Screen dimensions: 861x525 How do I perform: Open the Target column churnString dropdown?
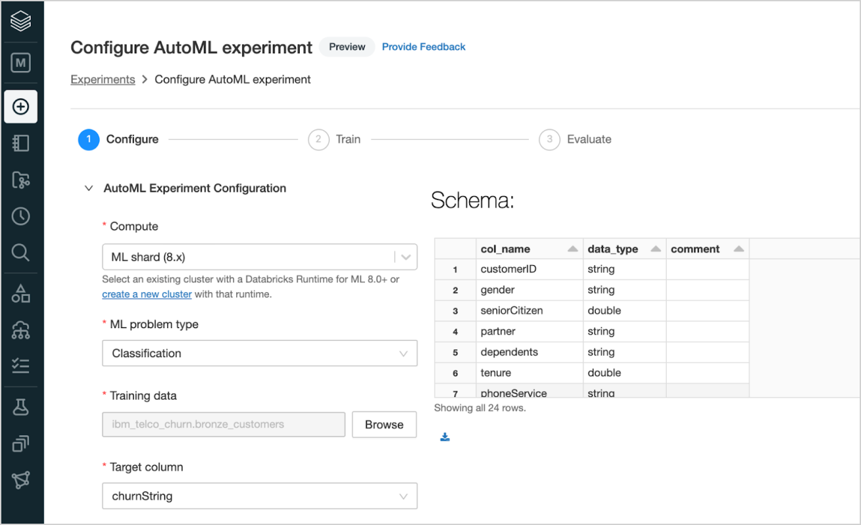pyautogui.click(x=259, y=496)
